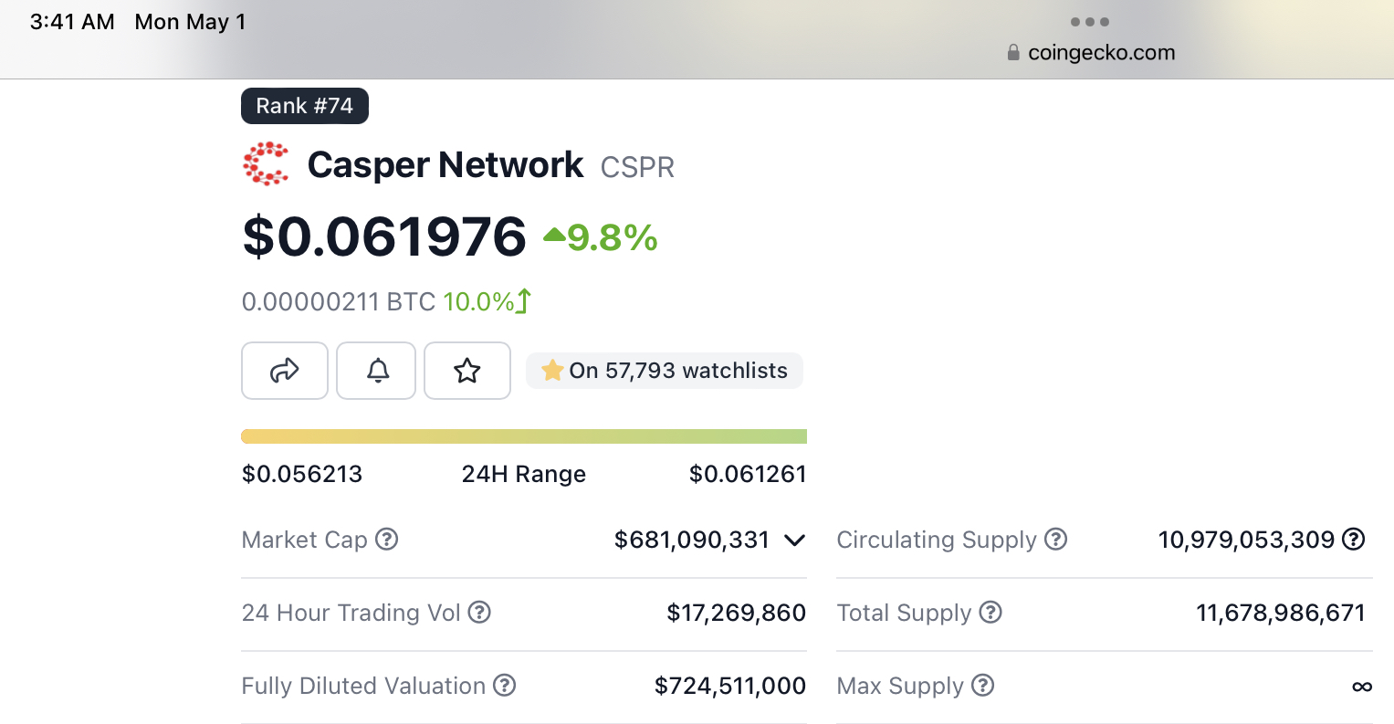Click the bell price alert icon
1394x724 pixels.
[x=377, y=371]
